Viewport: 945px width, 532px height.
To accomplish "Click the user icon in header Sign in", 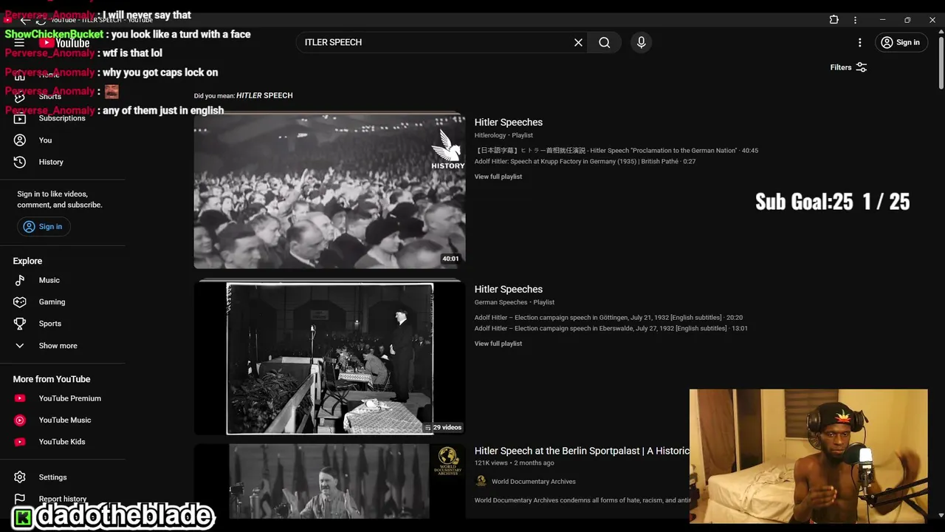I will point(887,42).
